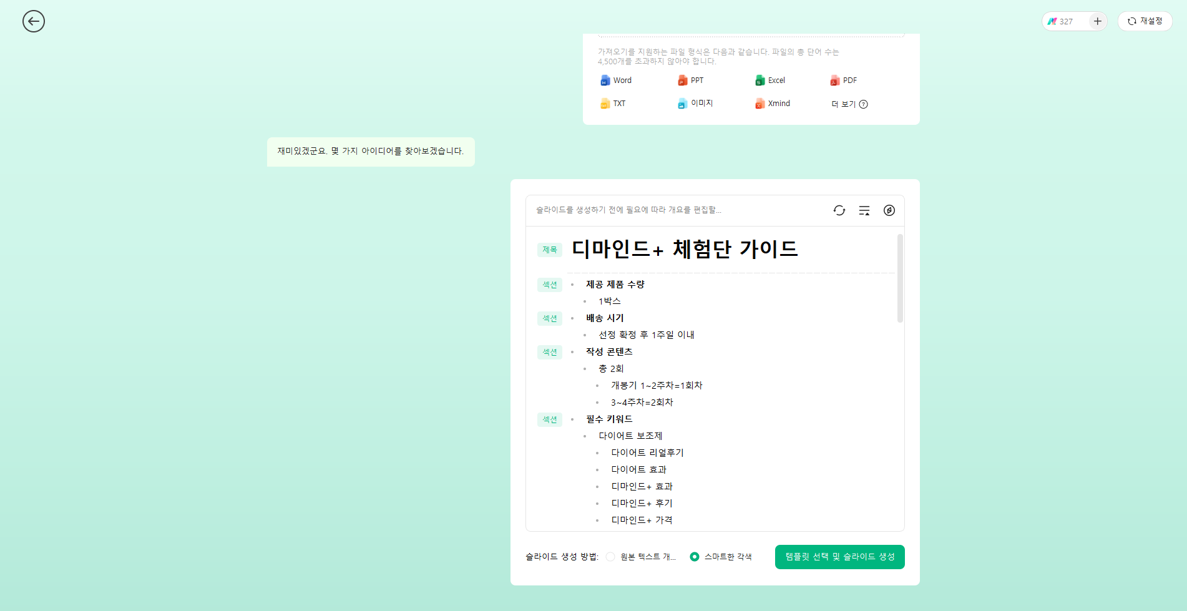Viewport: 1187px width, 611px height.
Task: Click the 섹션 tag beside 제공 제품 수량
Action: (x=550, y=285)
